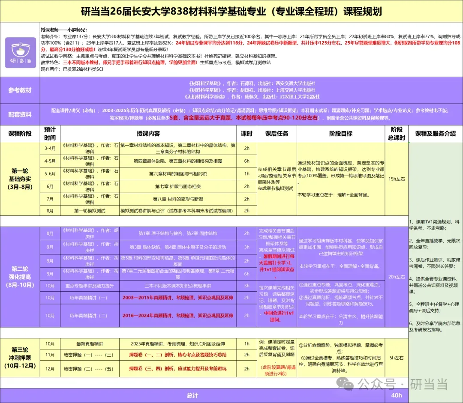Select the '第一轮 基础夯实 (3月-8月)' stage cell
Image resolution: width=463 pixels, height=403 pixels.
20,179
